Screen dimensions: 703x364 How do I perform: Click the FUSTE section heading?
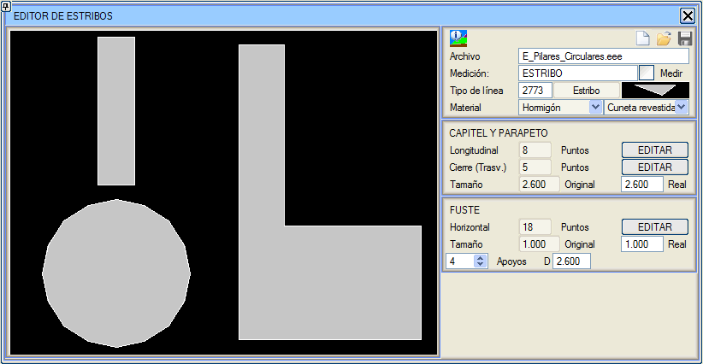(464, 210)
